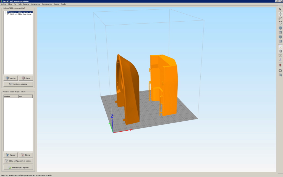The width and height of the screenshot is (283, 177).
Task: Select 260-1-p_1 center hull model row
Action: 21,12
